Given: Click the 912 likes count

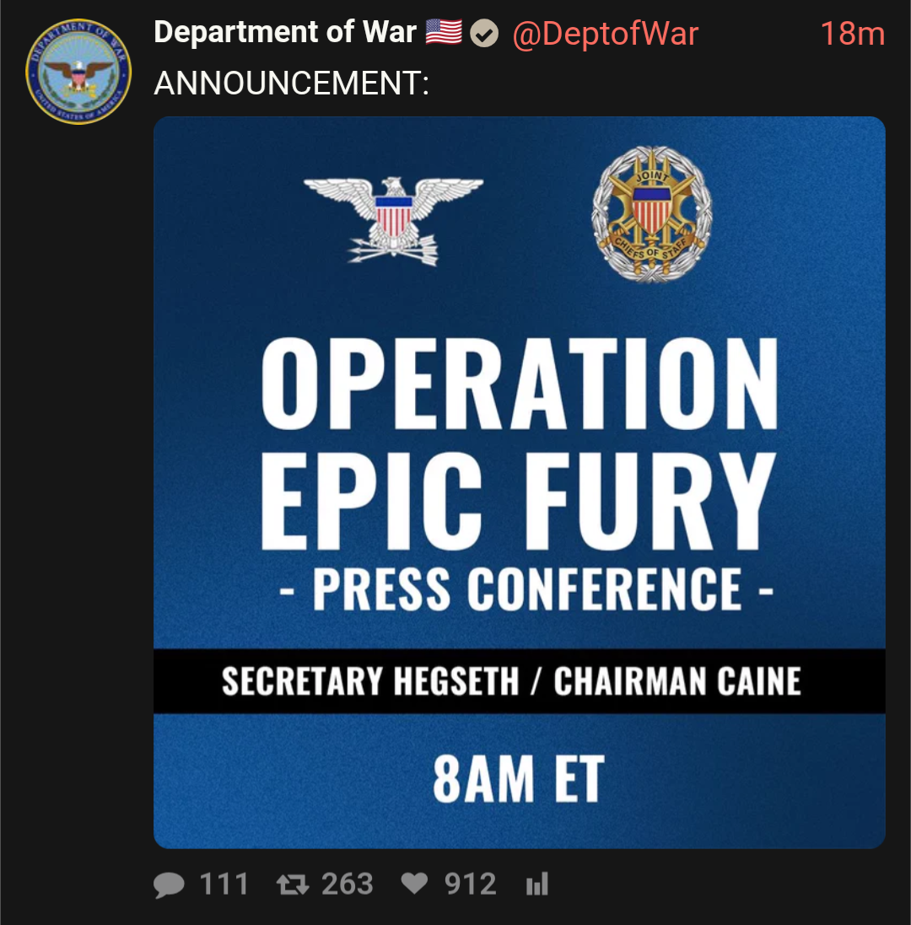Looking at the screenshot, I should [471, 885].
